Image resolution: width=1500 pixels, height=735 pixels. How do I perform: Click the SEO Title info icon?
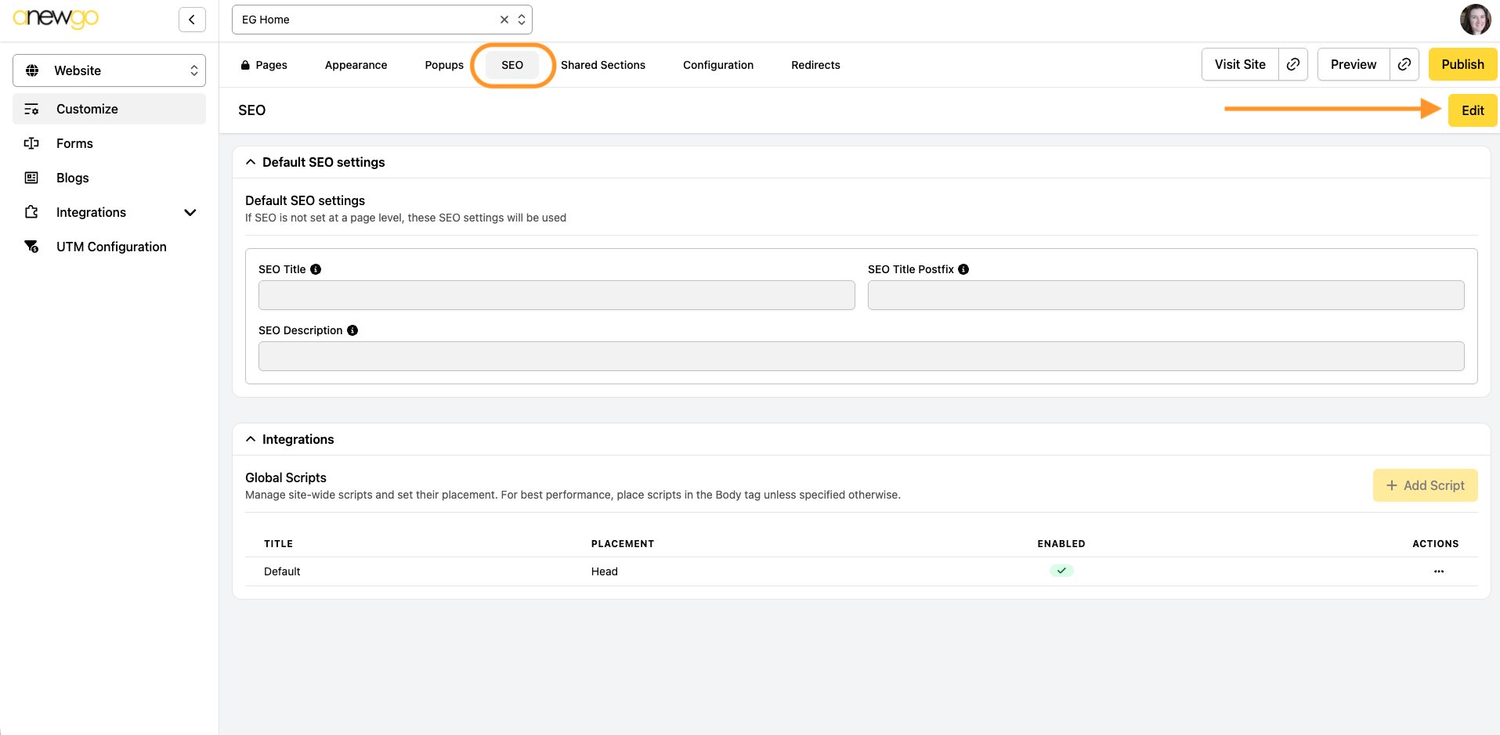pos(316,269)
